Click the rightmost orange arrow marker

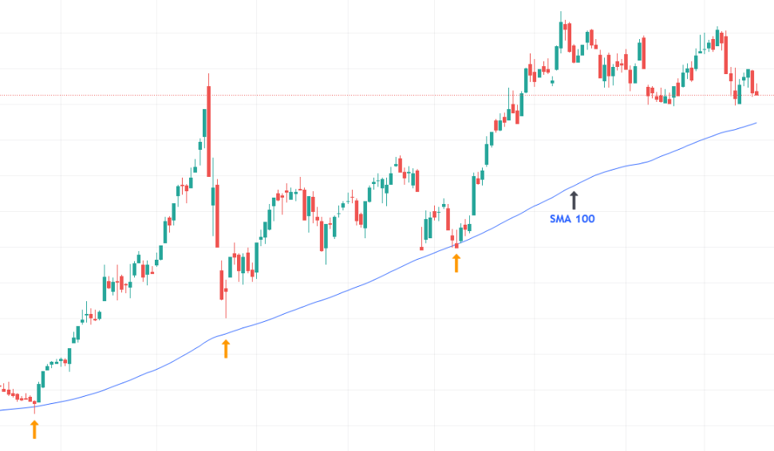click(456, 262)
